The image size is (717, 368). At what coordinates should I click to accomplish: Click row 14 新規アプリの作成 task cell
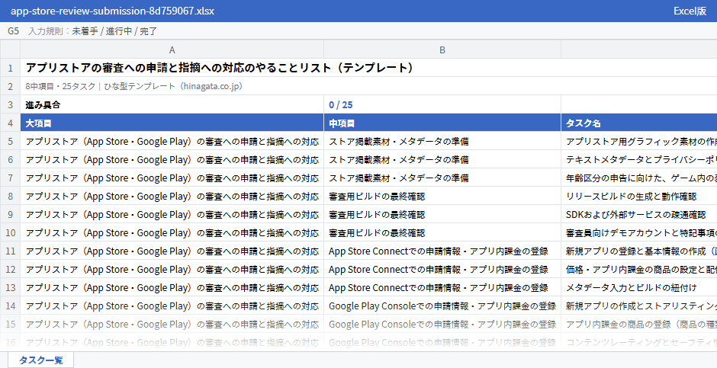639,306
